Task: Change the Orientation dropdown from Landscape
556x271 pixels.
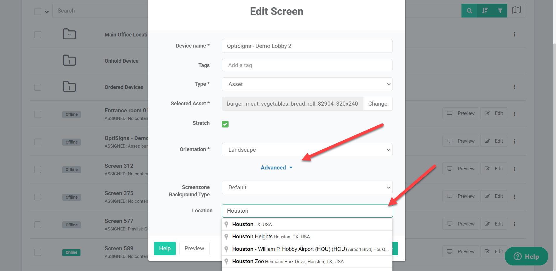Action: 307,150
